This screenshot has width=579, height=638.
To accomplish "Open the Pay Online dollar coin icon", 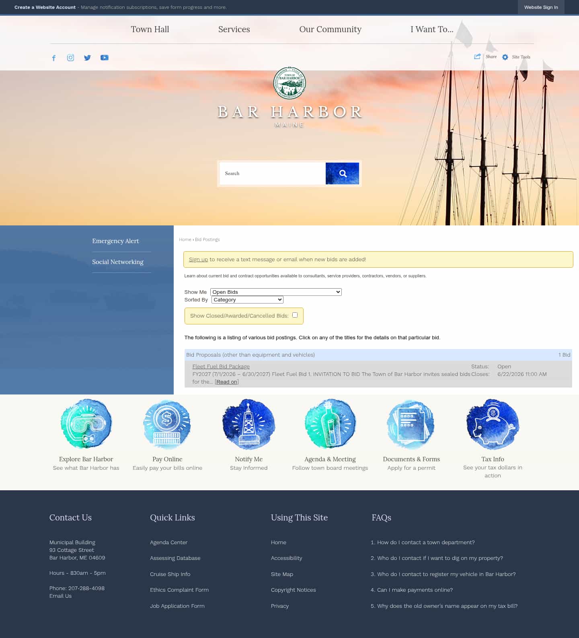I will click(167, 424).
